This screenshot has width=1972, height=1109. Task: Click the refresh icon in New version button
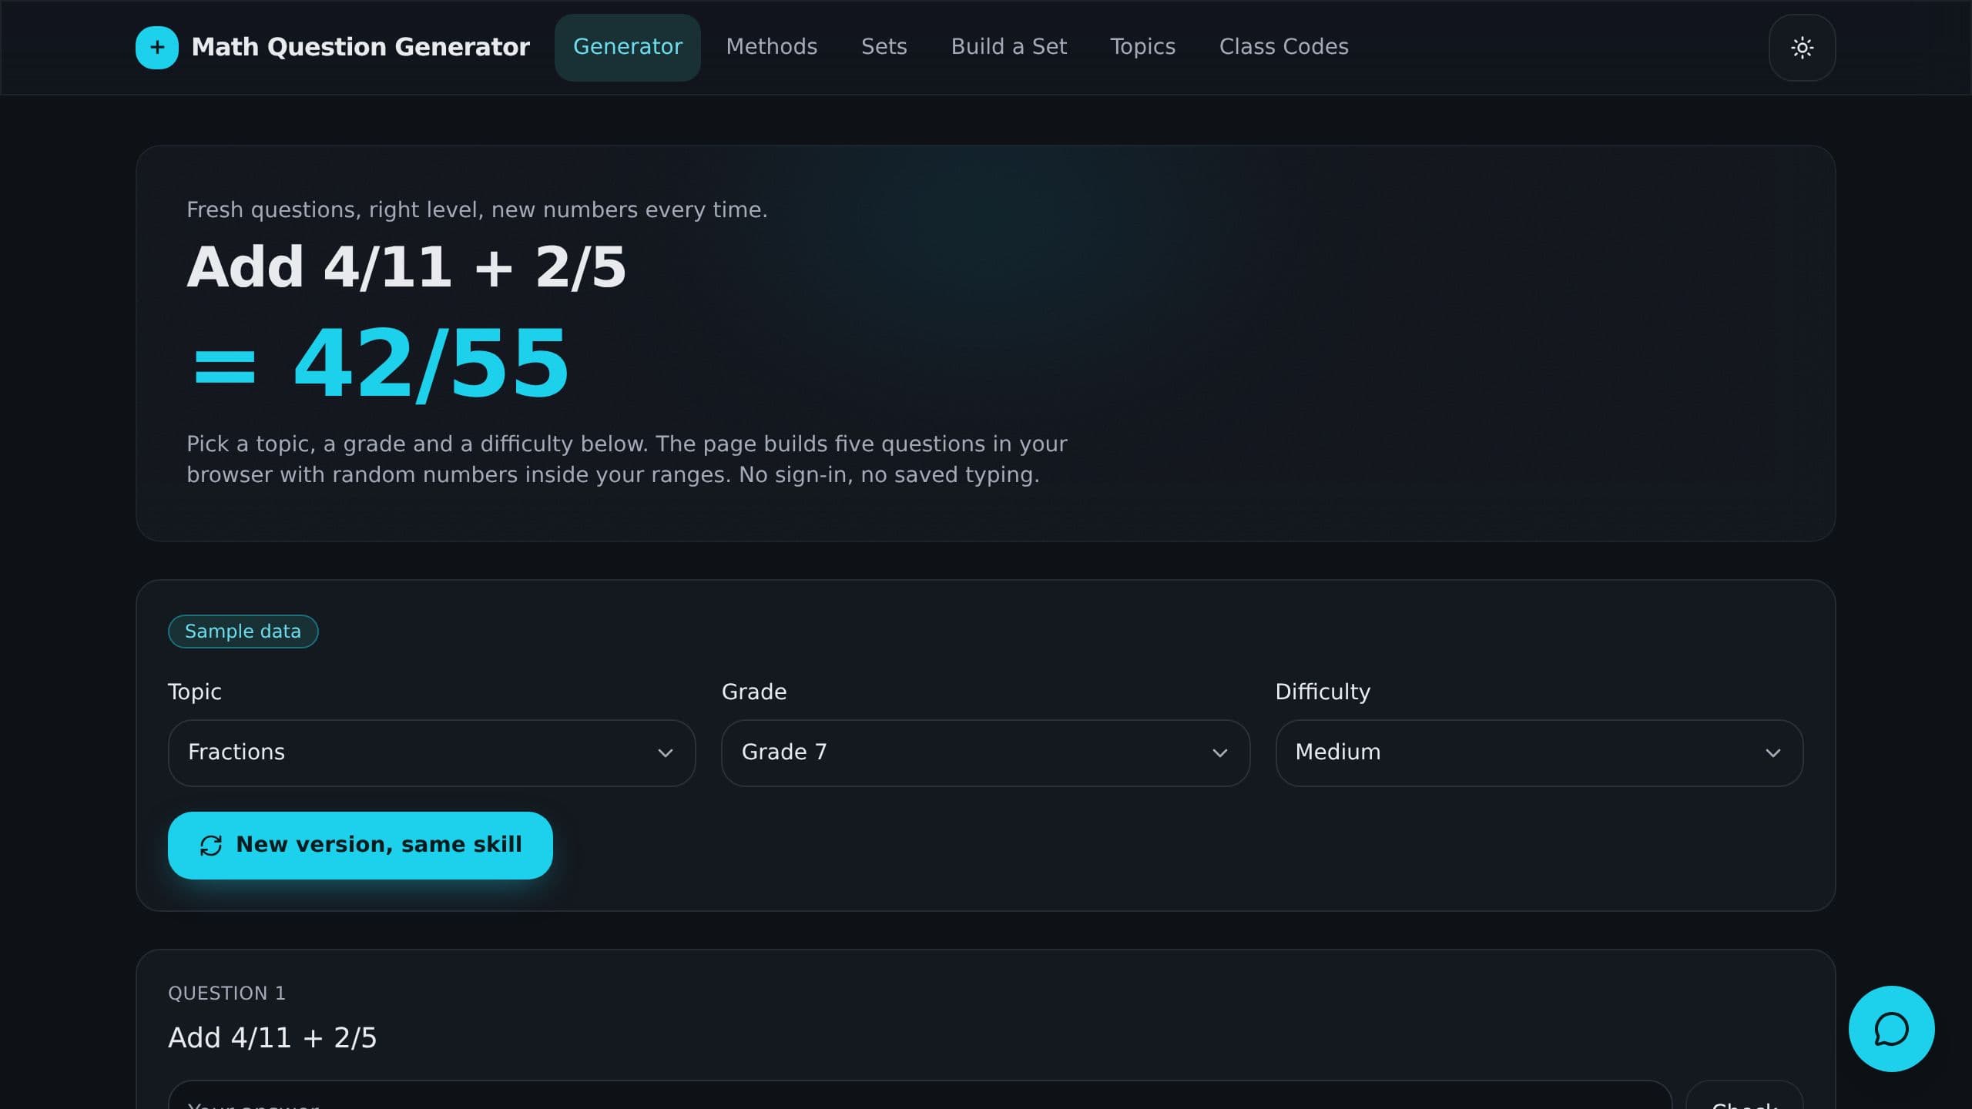coord(211,846)
